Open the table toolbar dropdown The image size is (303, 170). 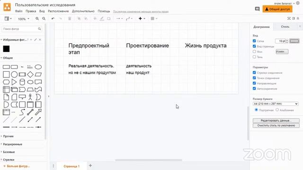pos(154,18)
